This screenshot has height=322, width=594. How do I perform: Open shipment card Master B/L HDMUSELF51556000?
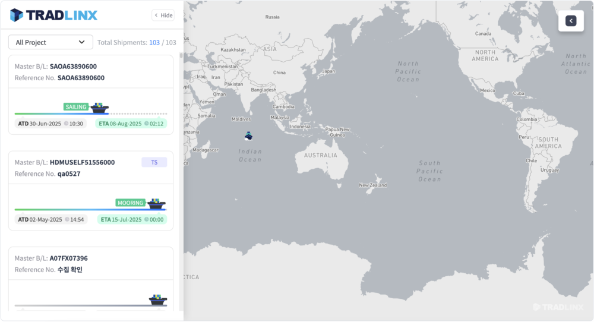pyautogui.click(x=91, y=191)
